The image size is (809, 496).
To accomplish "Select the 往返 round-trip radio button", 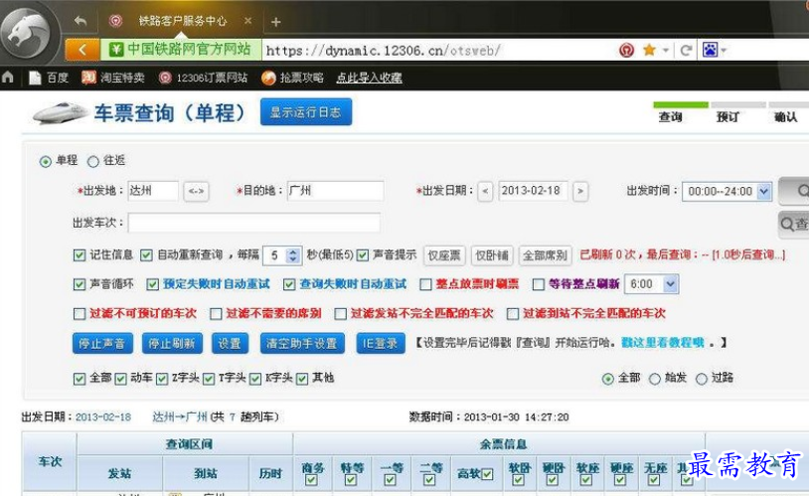I will coord(94,161).
